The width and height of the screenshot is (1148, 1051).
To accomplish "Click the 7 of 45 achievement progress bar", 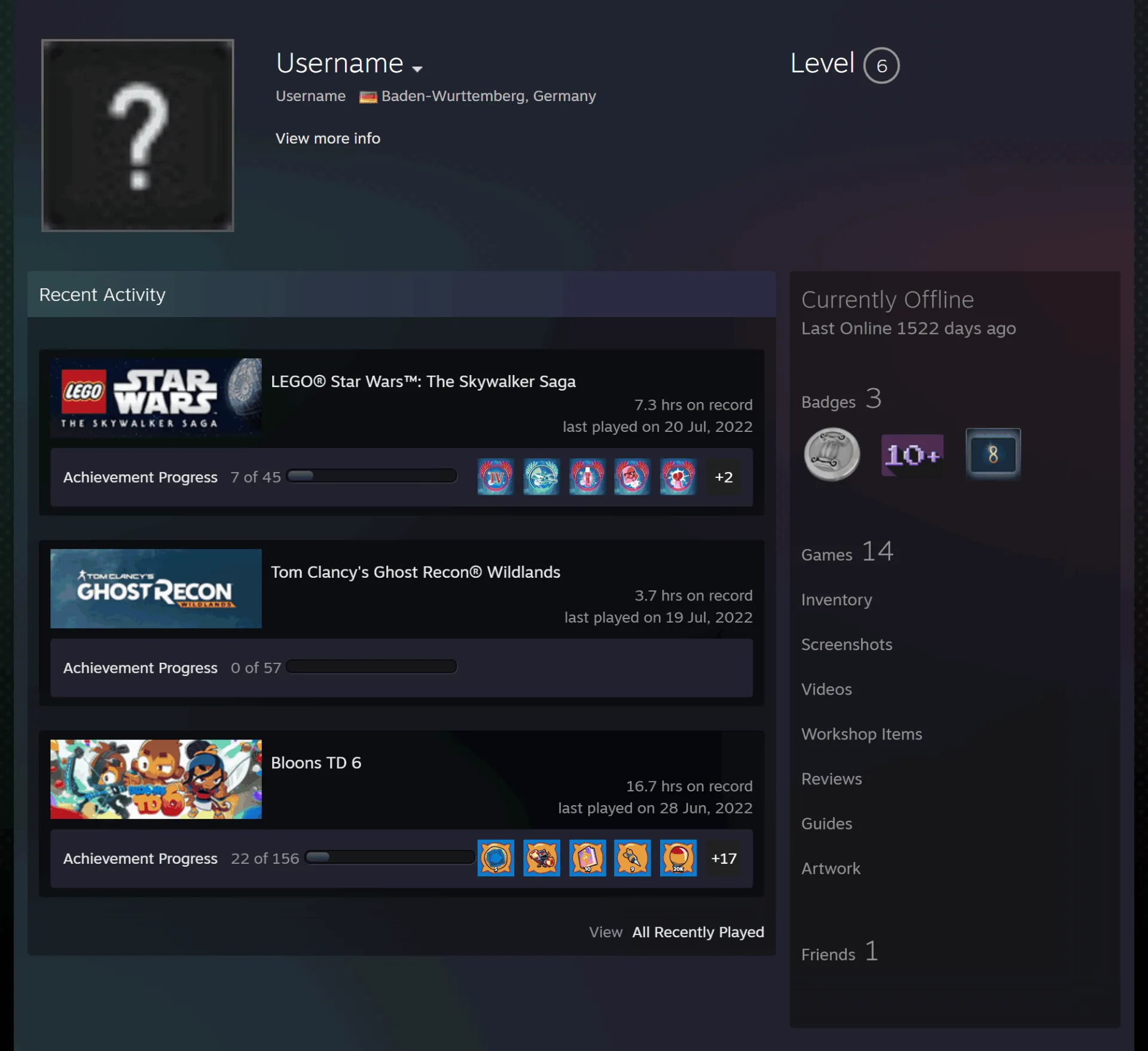I will click(371, 476).
